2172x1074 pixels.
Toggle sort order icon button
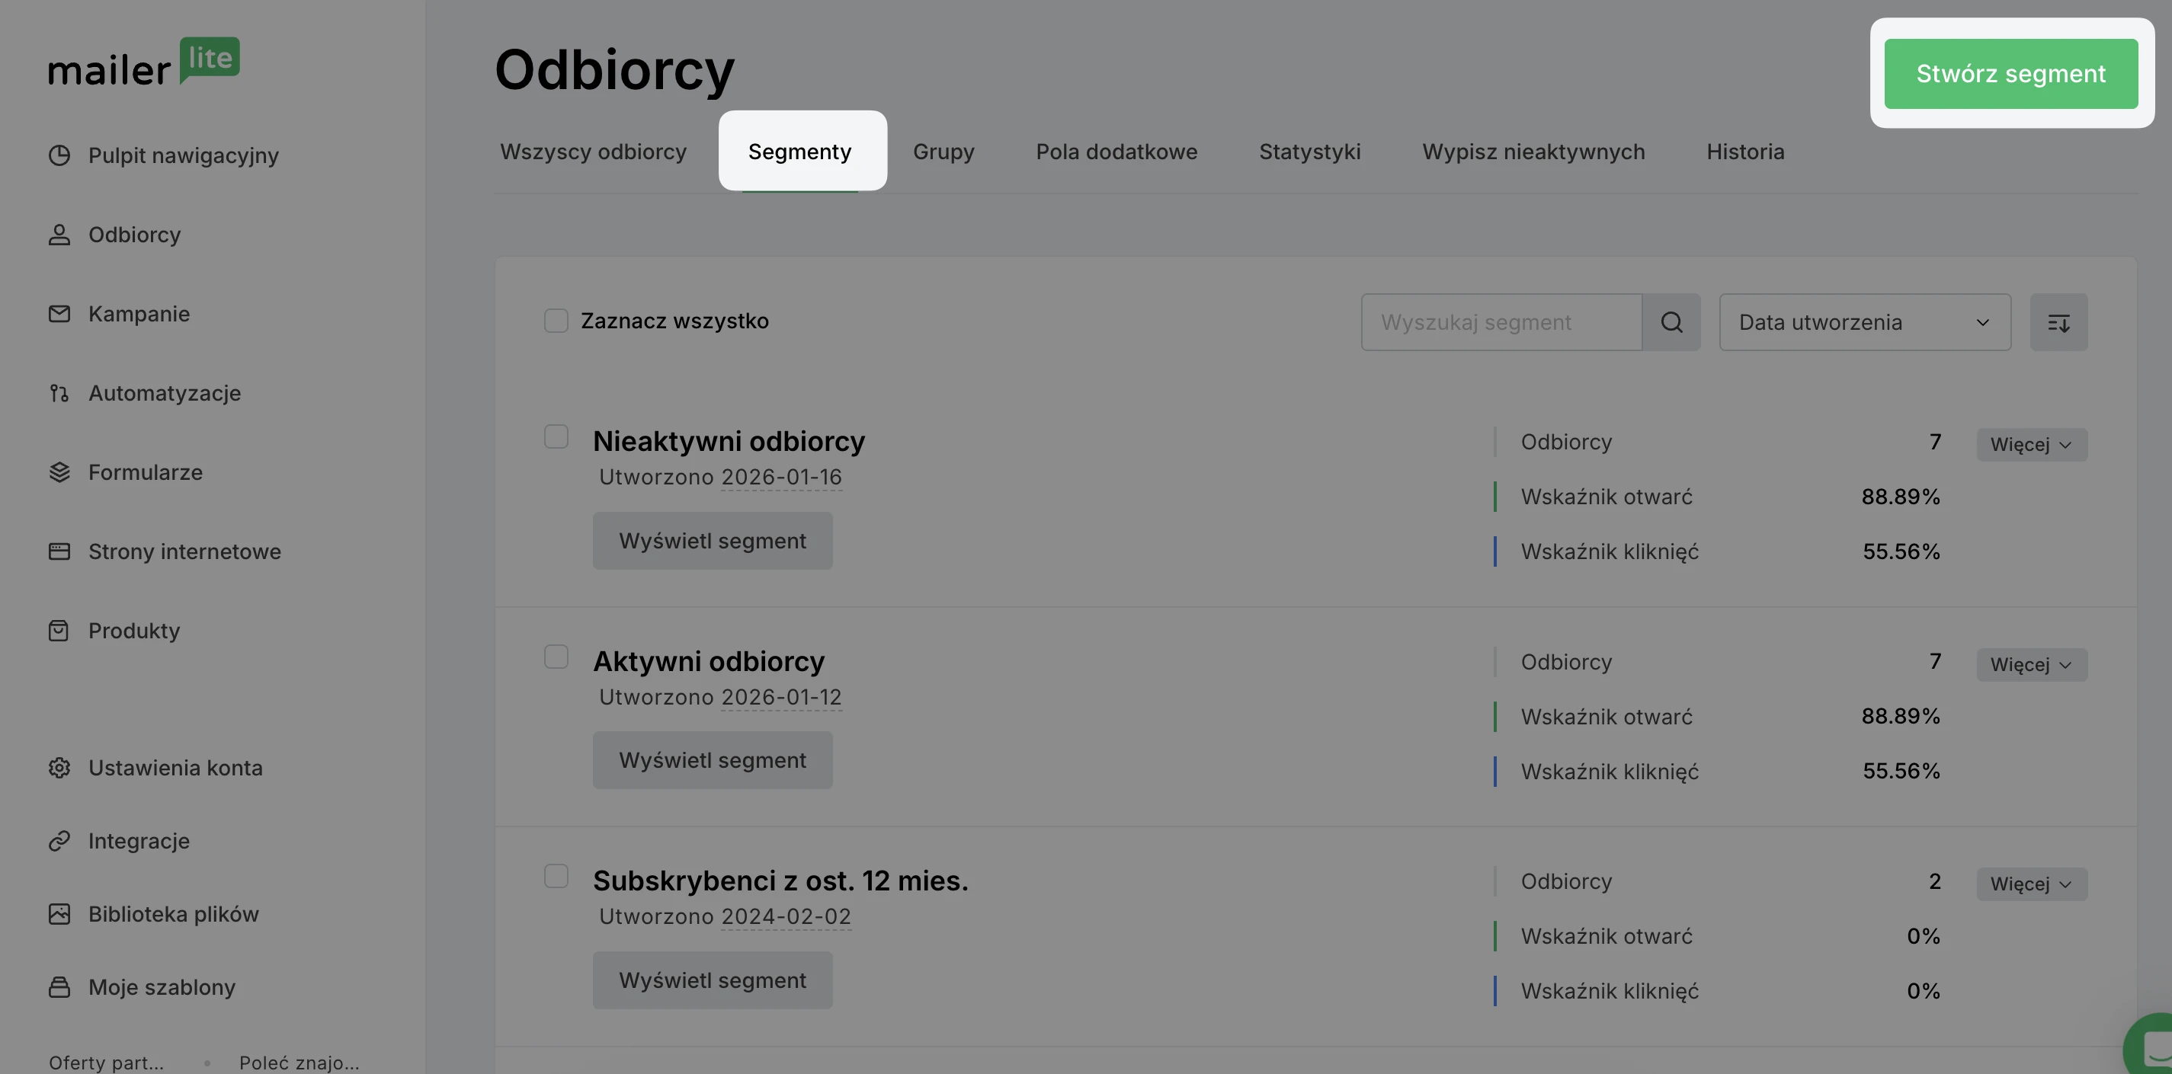click(2058, 322)
